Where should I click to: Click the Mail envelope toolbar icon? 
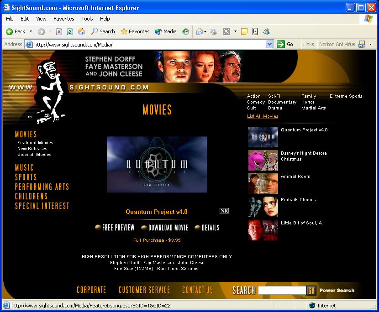[x=200, y=31]
